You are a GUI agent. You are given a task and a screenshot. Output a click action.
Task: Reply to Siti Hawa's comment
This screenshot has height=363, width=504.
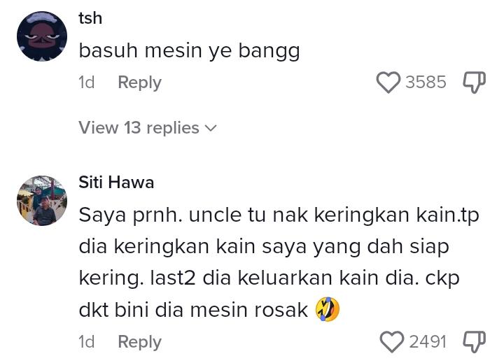click(x=139, y=342)
